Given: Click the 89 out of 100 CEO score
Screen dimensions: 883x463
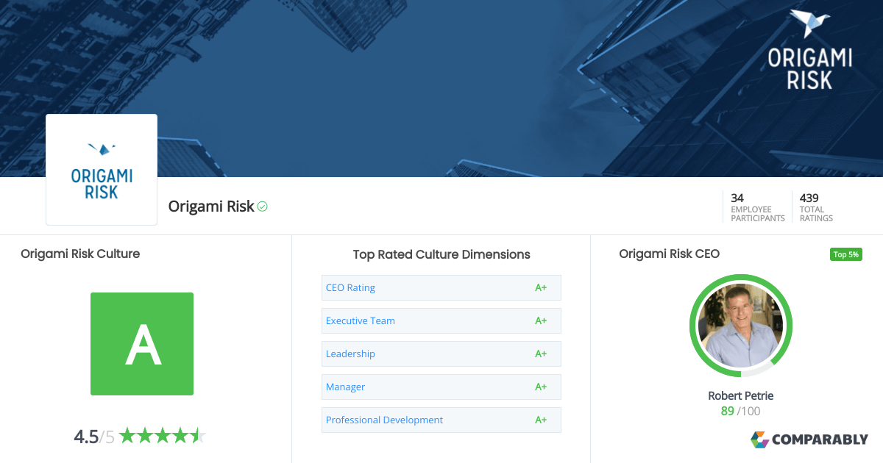Looking at the screenshot, I should (740, 411).
